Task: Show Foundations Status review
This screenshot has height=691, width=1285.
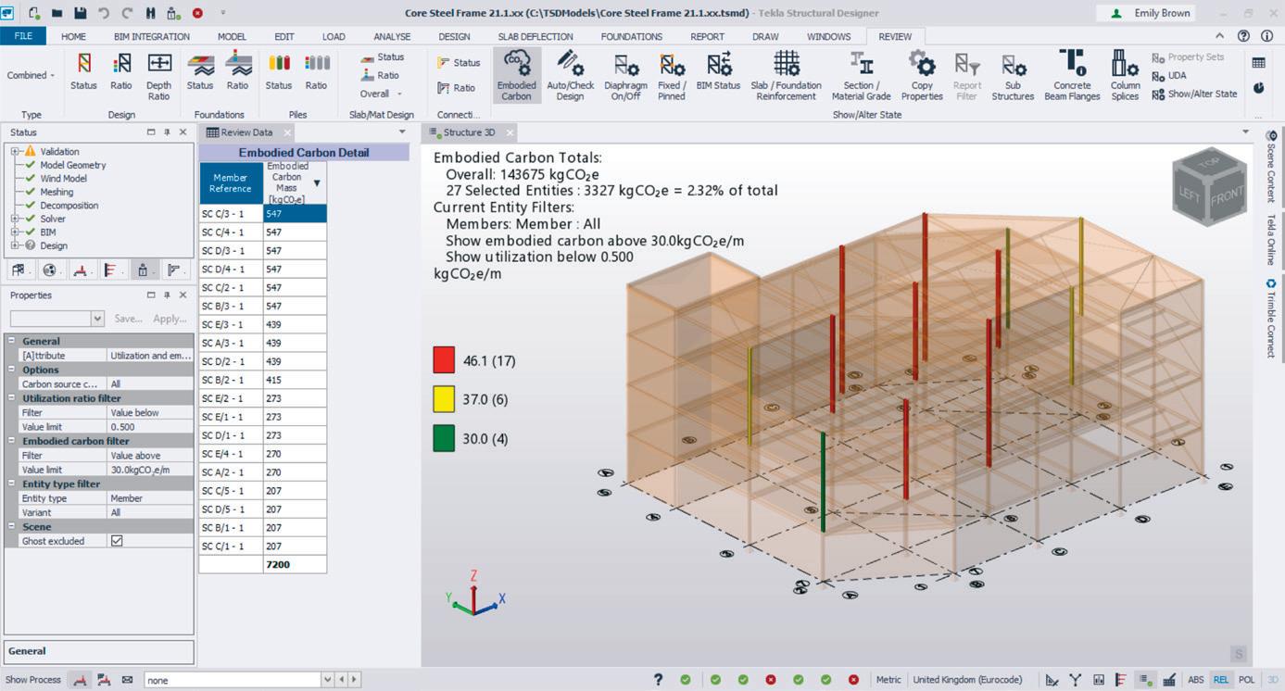Action: pos(200,71)
